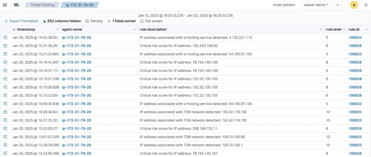Select Hosting service description for 3.142.221.113

point(196,38)
